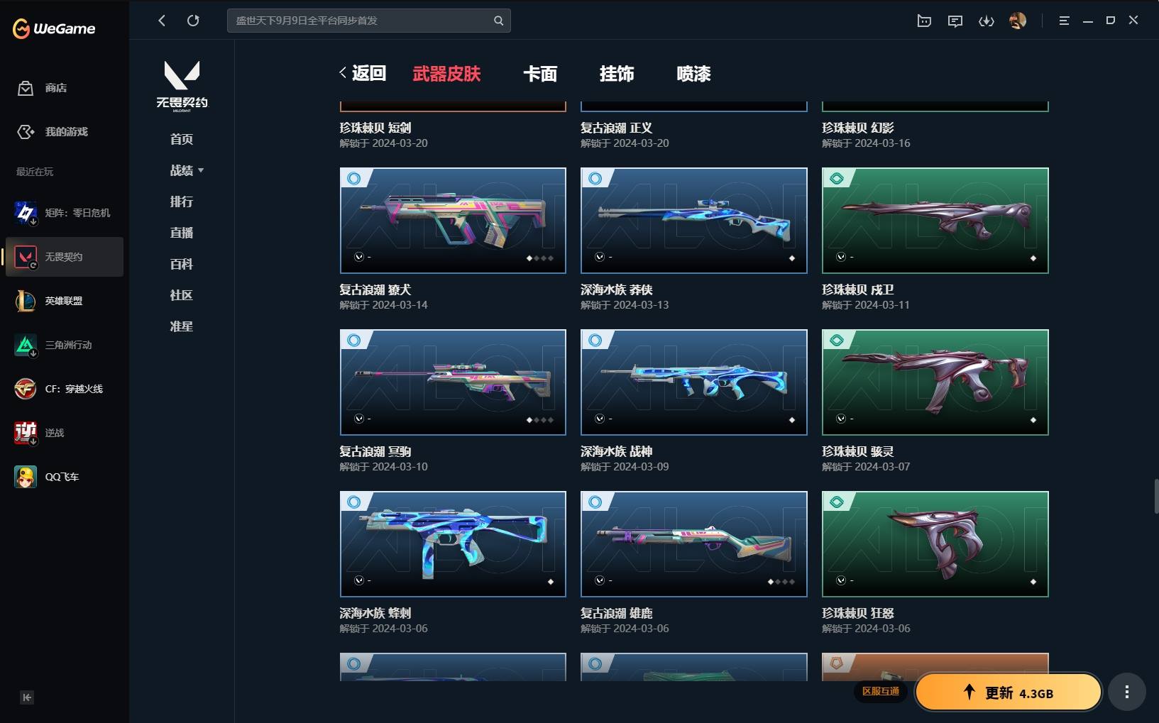Open the 复古浪潮 冥驹 skin thumbnail
Screen dimensions: 1159x723
(x=453, y=382)
